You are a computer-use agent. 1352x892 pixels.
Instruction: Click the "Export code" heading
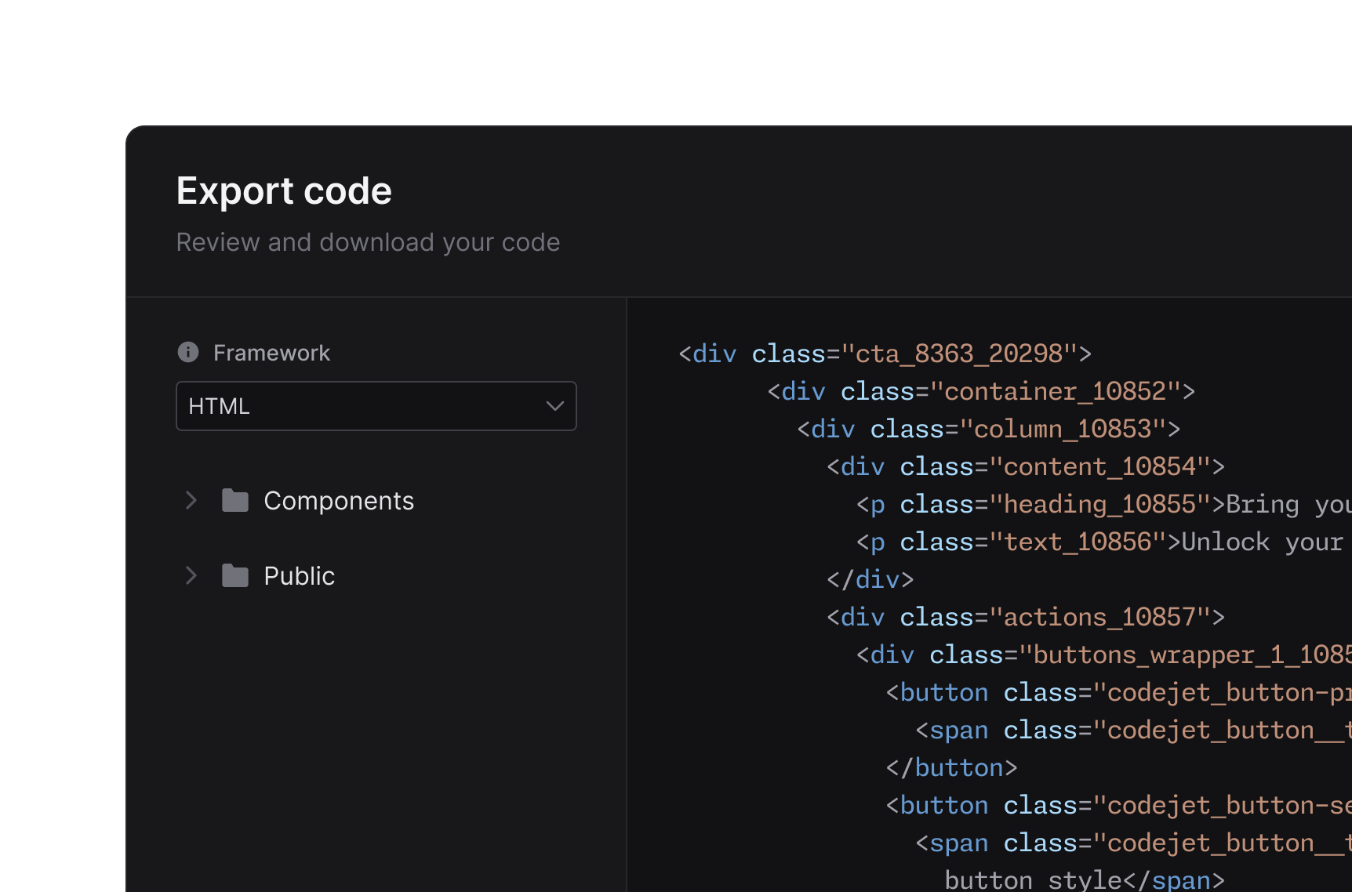click(x=284, y=190)
